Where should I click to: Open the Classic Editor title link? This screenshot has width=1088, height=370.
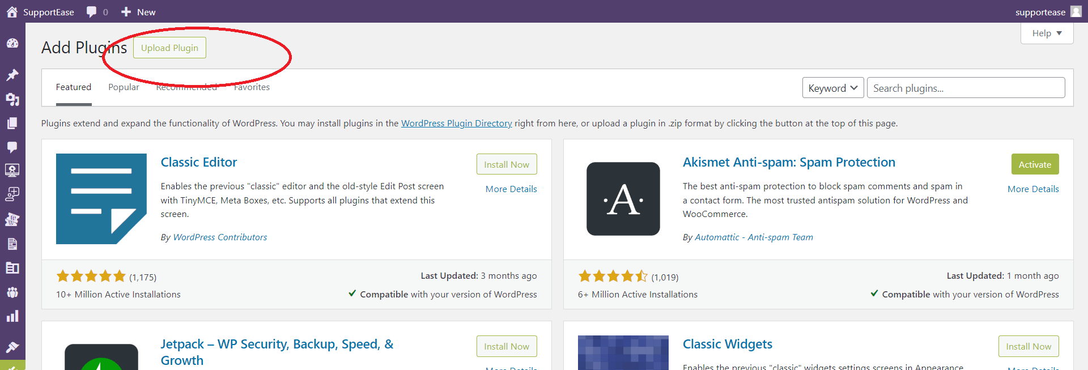click(199, 162)
